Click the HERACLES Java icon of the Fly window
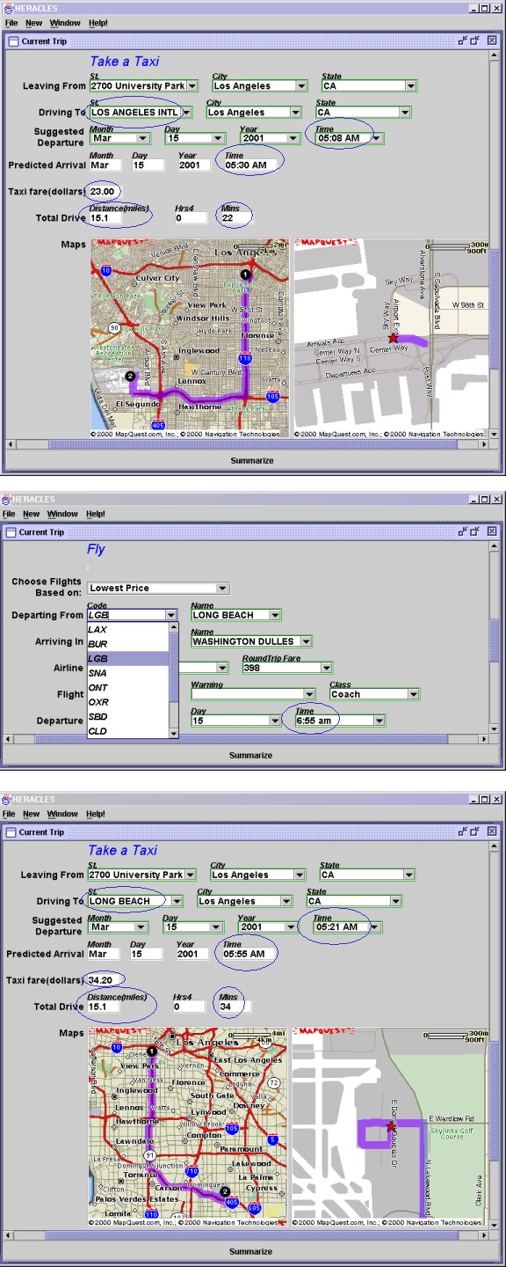The width and height of the screenshot is (506, 1267). pos(7,499)
